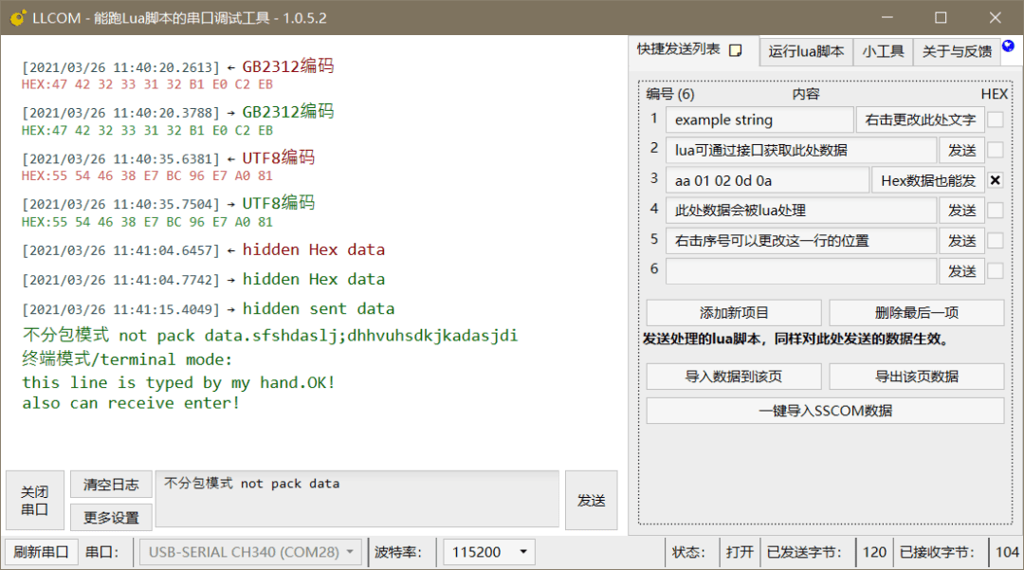Open the 小工具 tab
The image size is (1024, 570).
point(883,51)
